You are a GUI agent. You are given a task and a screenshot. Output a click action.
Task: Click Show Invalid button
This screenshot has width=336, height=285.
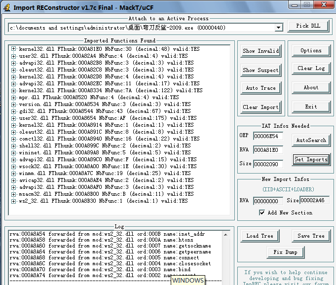(x=261, y=51)
